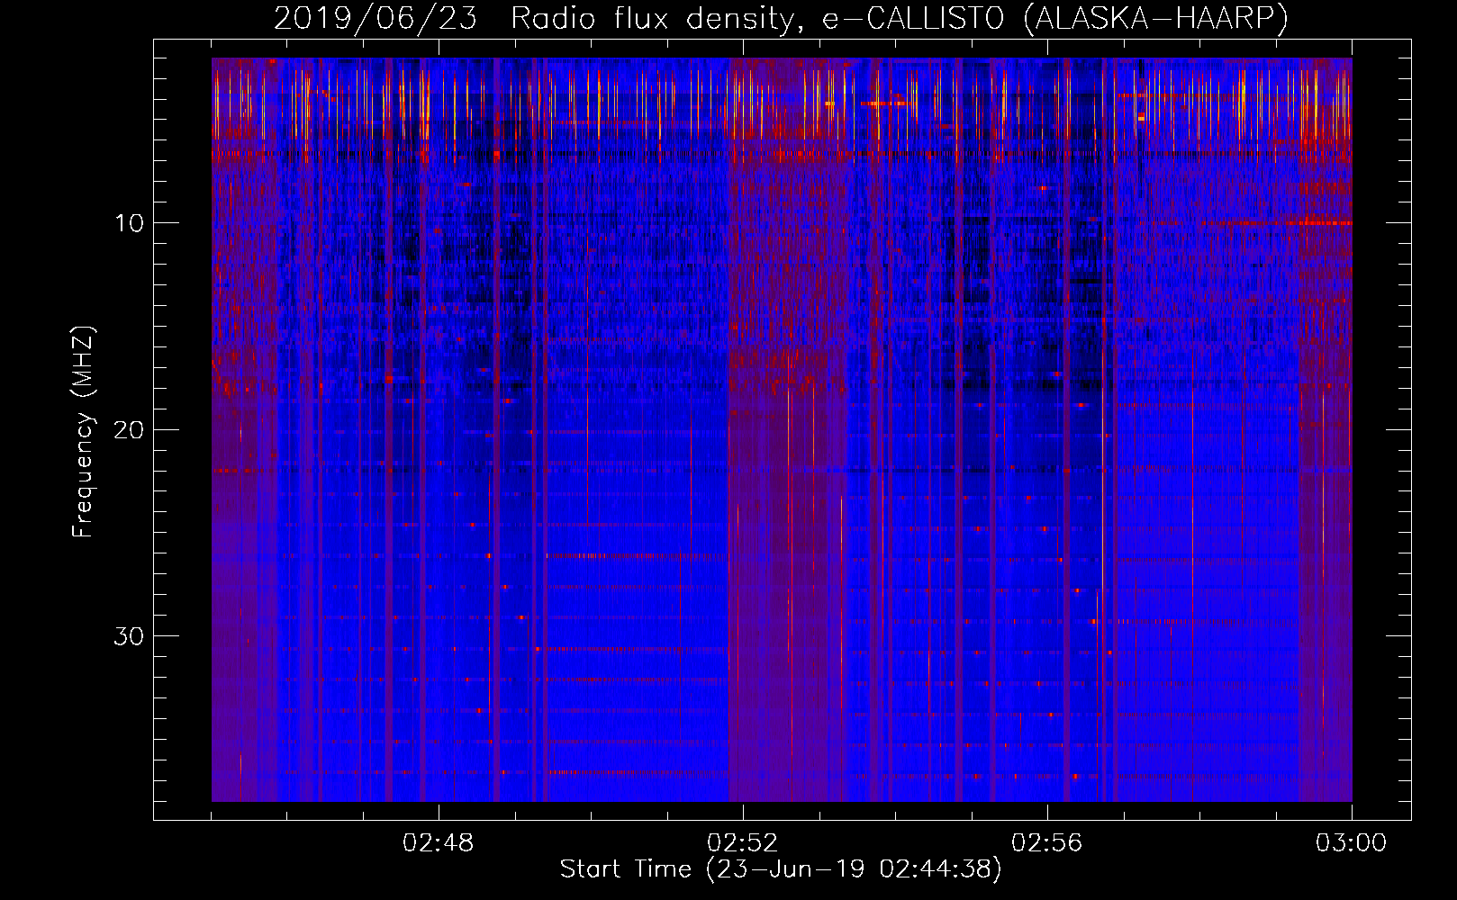Screen dimensions: 1457x900
Task: Click the 30 MHz frequency tick label
Action: (x=129, y=636)
